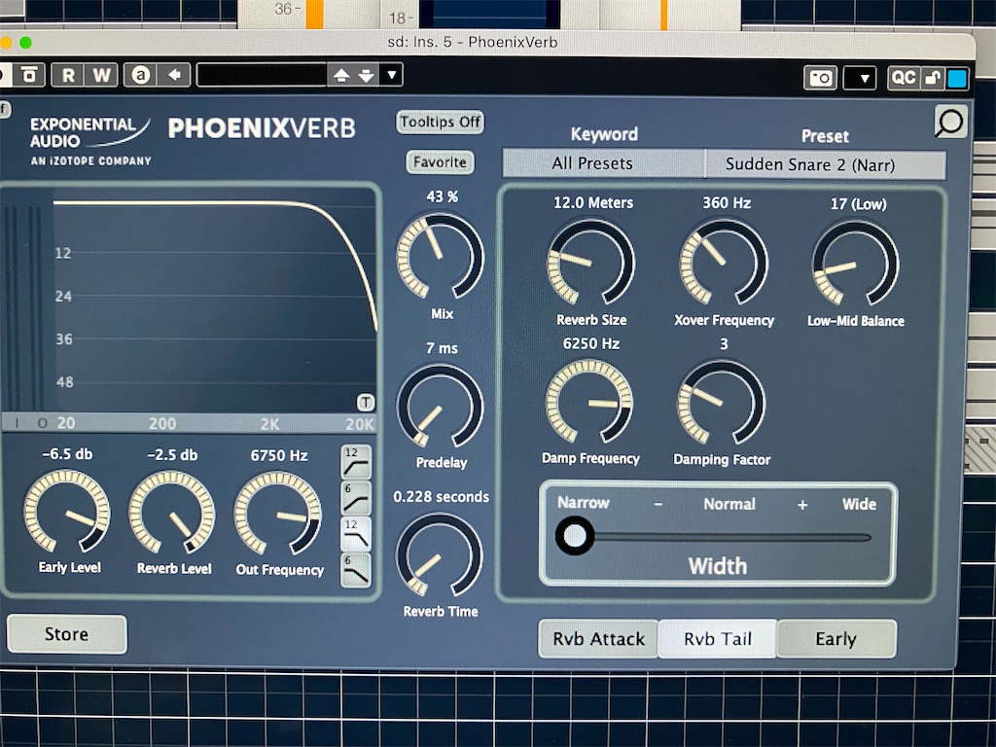Image resolution: width=996 pixels, height=747 pixels.
Task: Click the Damp Frequency knob
Action: point(589,402)
